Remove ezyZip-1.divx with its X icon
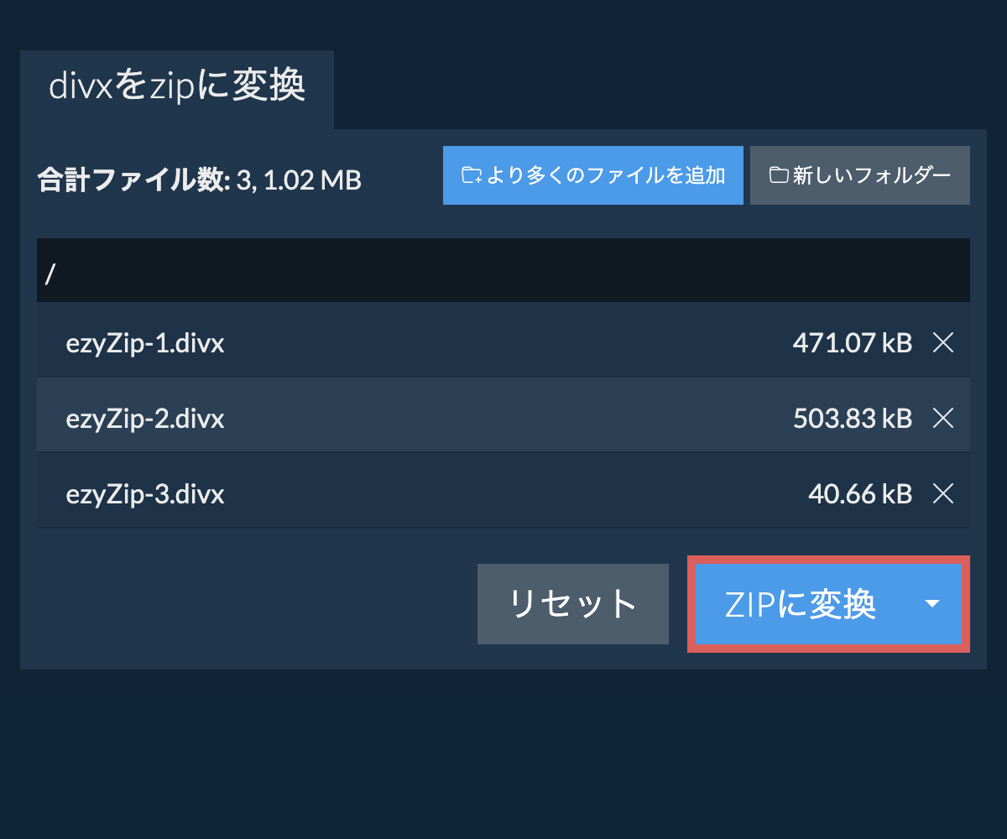The height and width of the screenshot is (839, 1007). pyautogui.click(x=943, y=342)
